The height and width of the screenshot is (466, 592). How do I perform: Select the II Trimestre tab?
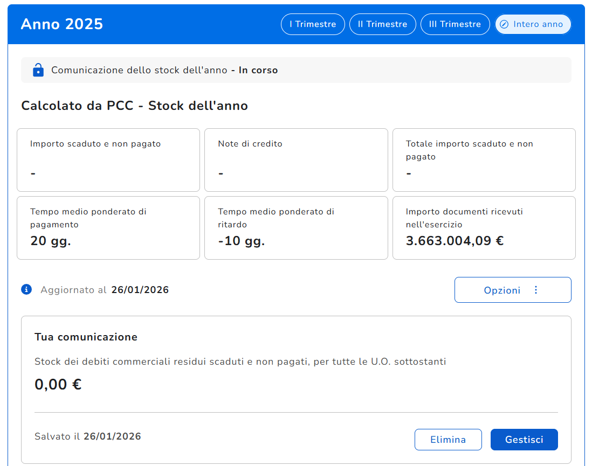(x=382, y=24)
